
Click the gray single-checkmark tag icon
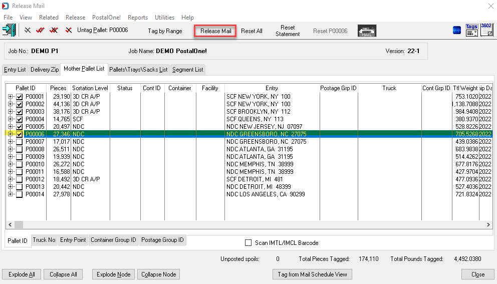pyautogui.click(x=28, y=31)
